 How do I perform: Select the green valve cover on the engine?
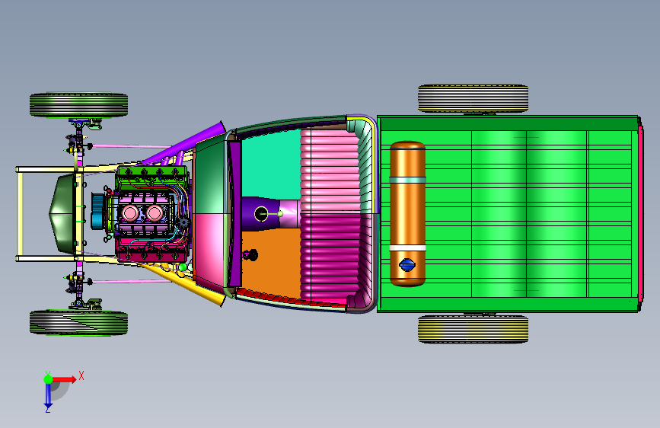coord(152,174)
